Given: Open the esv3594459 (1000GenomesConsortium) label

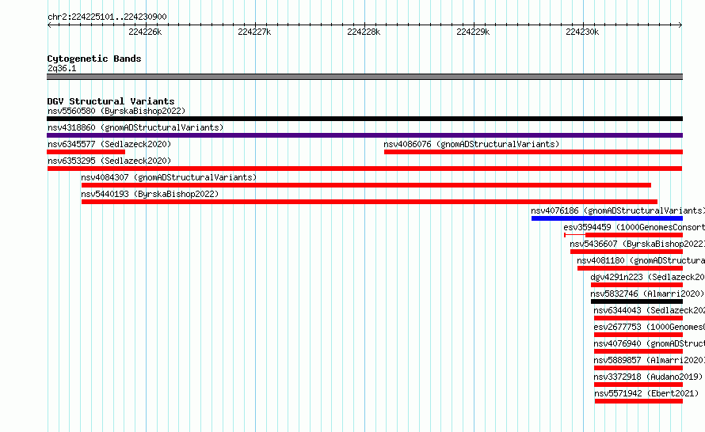Looking at the screenshot, I should (634, 227).
